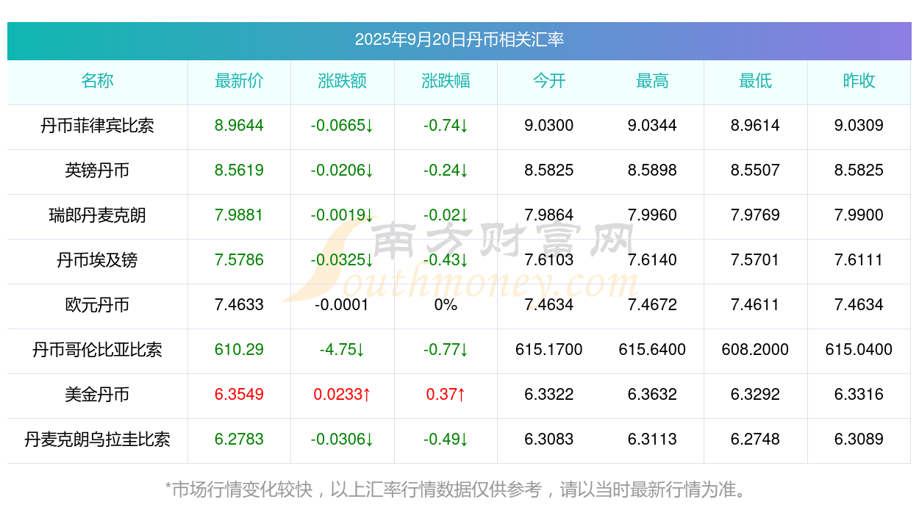This screenshot has height=513, width=919.
Task: Click the row name 丹麦克朗乌拉圭比索
Action: point(97,440)
